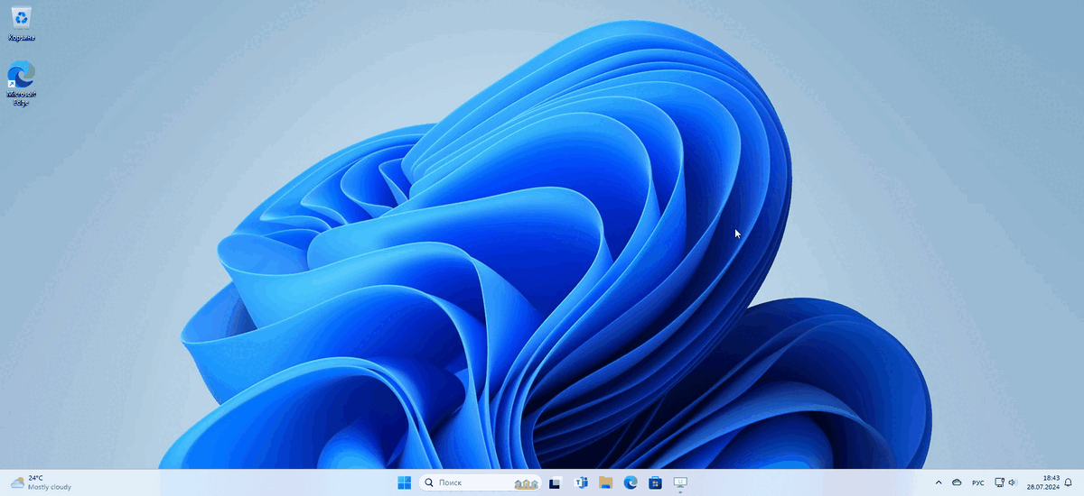Viewport: 1084px width, 496px height.
Task: Open volume speaker tray icon
Action: (x=1013, y=482)
